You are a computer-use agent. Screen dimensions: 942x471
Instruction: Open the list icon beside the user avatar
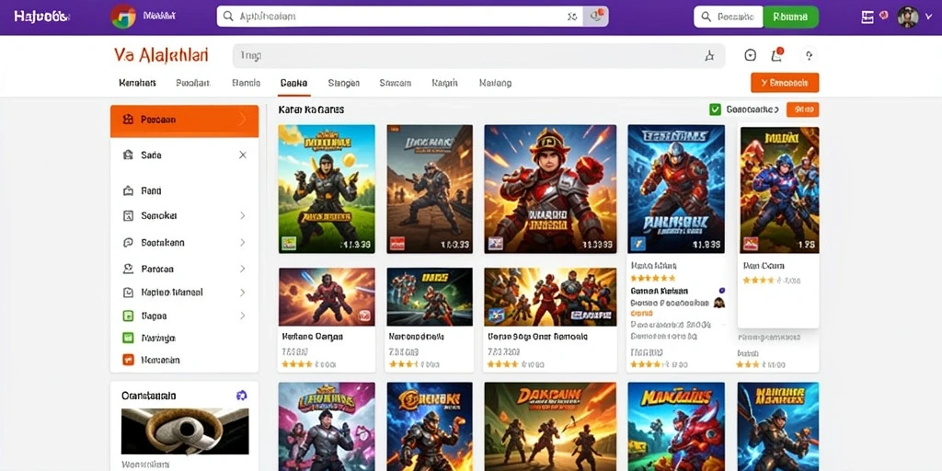[x=867, y=17]
